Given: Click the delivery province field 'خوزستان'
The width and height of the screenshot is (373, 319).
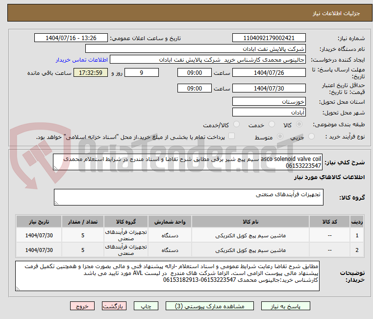Looking at the screenshot, I should pyautogui.click(x=269, y=102).
